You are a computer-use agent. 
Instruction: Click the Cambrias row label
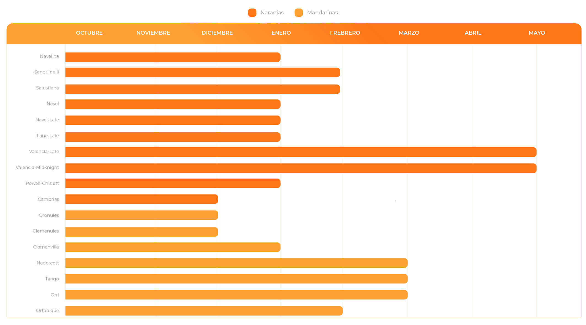tap(48, 199)
